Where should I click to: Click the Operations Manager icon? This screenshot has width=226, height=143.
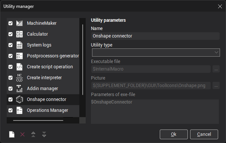[19, 110]
